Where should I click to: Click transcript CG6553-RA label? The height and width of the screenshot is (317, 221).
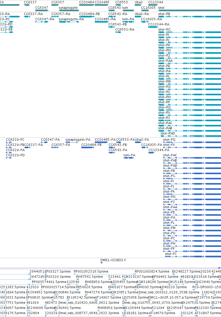click(x=125, y=30)
